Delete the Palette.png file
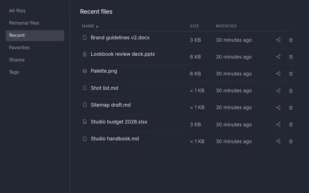 (291, 74)
